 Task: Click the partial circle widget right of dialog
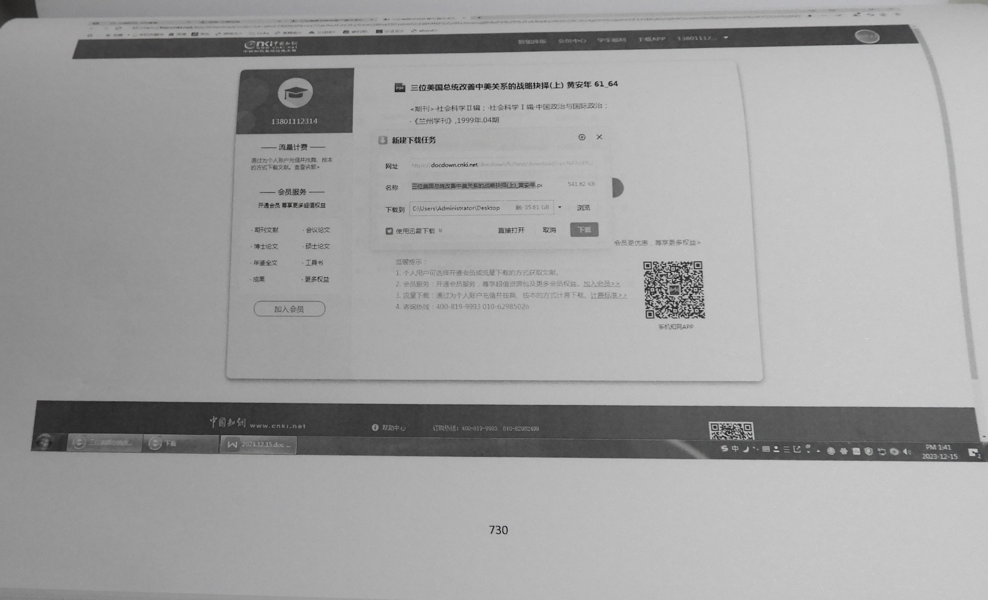618,188
